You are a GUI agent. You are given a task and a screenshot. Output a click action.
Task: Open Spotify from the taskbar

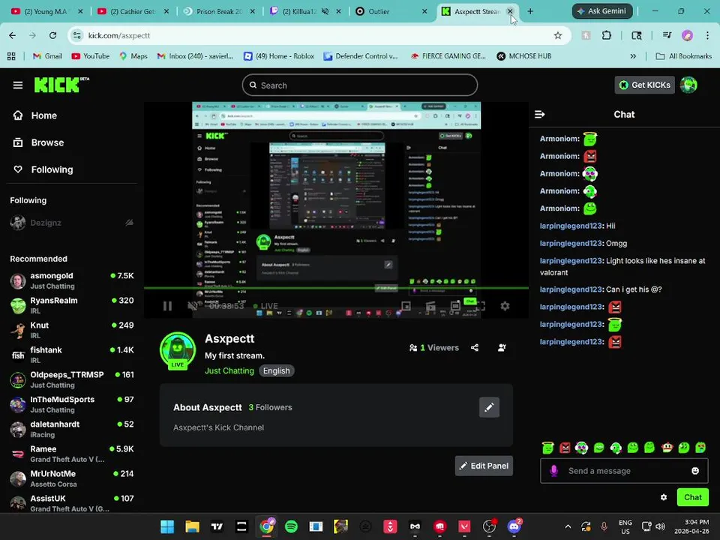coord(291,526)
